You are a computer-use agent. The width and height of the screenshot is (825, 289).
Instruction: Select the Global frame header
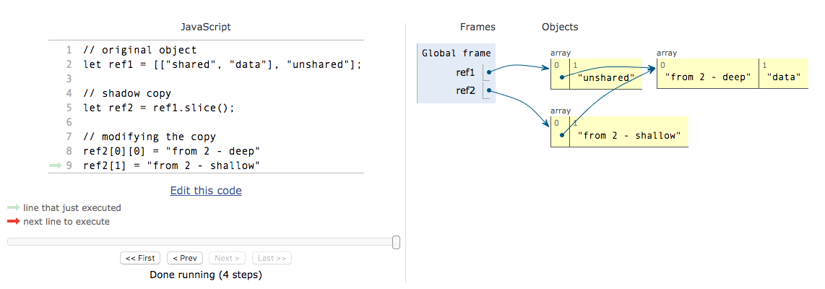456,53
